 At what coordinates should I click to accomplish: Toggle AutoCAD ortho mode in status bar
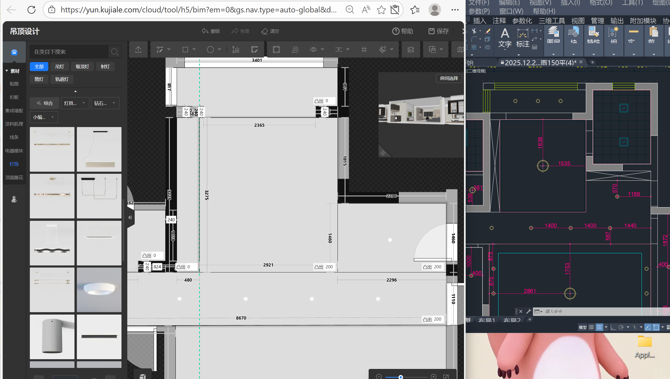click(x=613, y=327)
